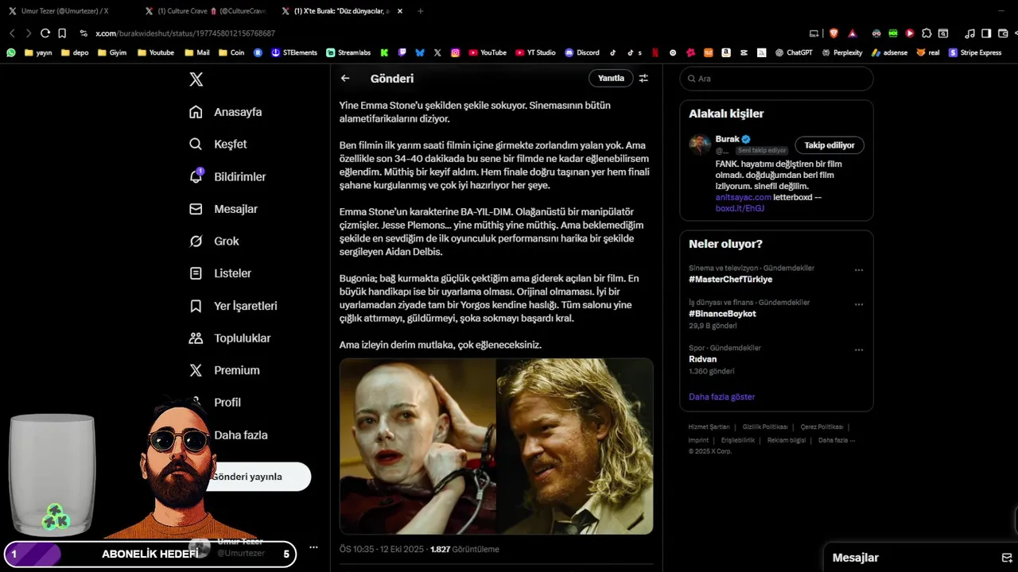Click the browser back arrow
Viewport: 1018px width, 572px height.
point(12,33)
